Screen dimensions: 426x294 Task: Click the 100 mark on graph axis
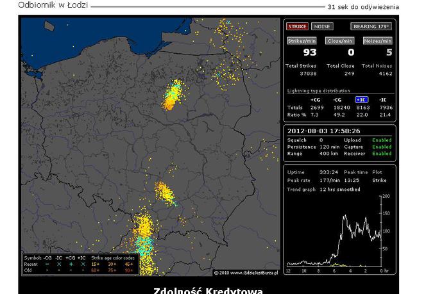pos(386,231)
